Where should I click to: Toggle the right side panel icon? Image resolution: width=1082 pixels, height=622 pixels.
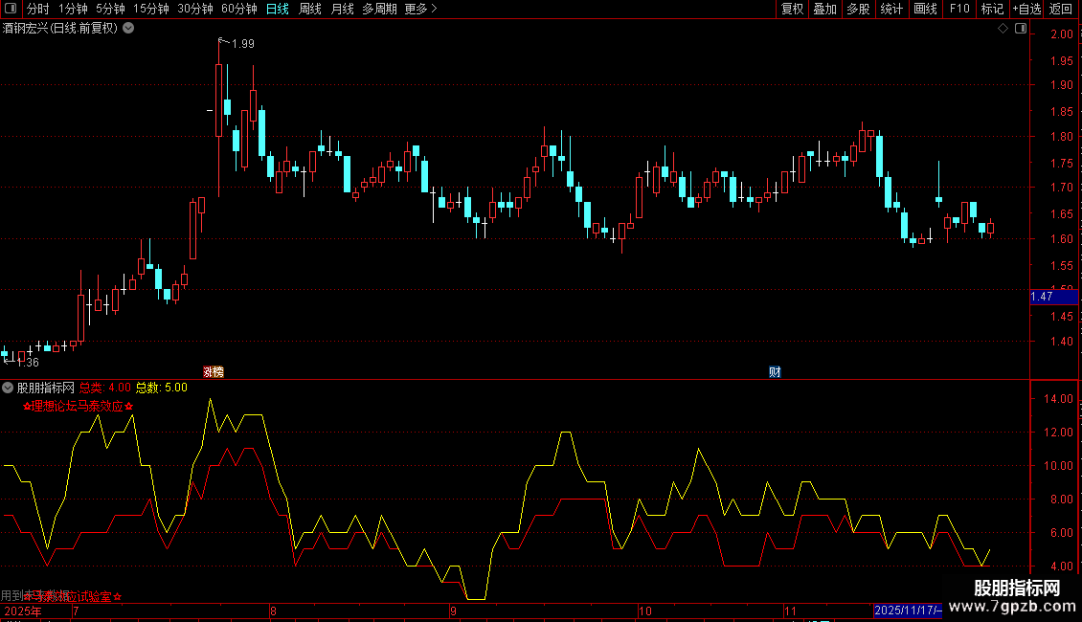1021,29
